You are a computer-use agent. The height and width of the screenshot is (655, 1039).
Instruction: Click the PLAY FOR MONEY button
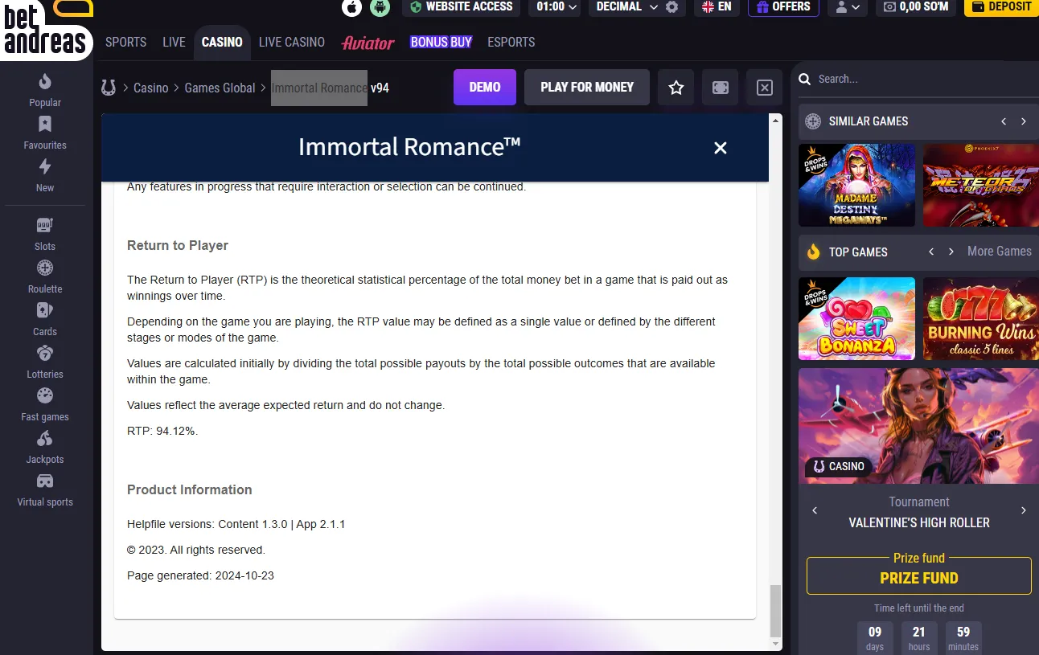click(587, 87)
